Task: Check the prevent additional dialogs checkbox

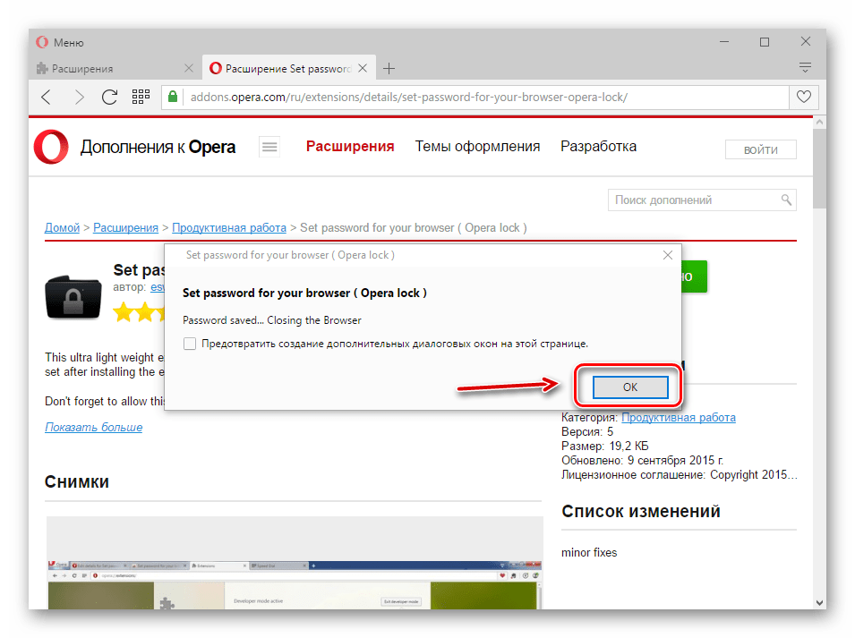Action: pos(190,344)
